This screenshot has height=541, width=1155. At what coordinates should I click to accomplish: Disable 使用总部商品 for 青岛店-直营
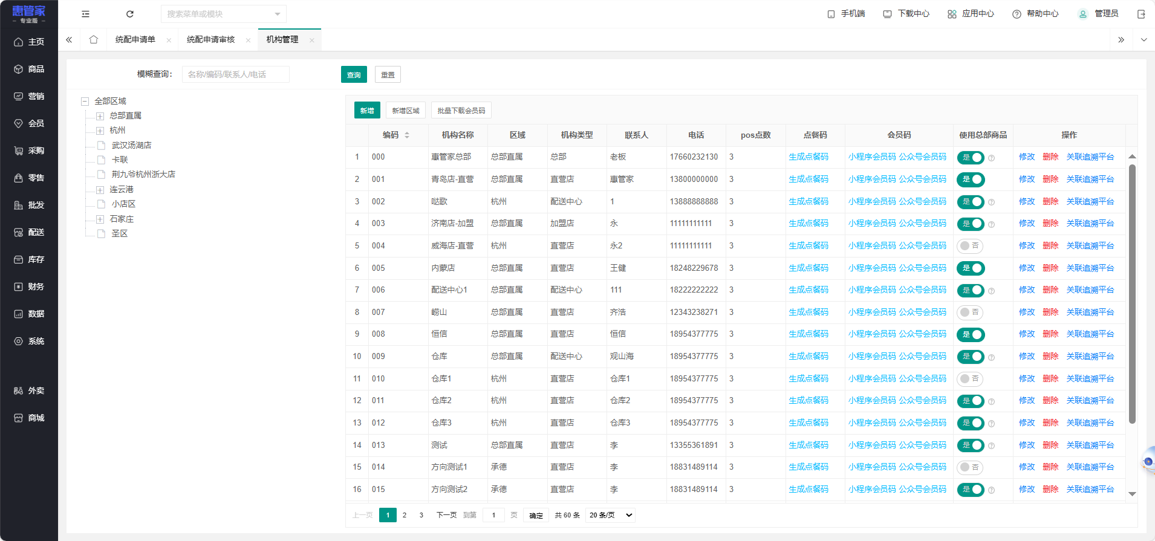[x=970, y=180]
